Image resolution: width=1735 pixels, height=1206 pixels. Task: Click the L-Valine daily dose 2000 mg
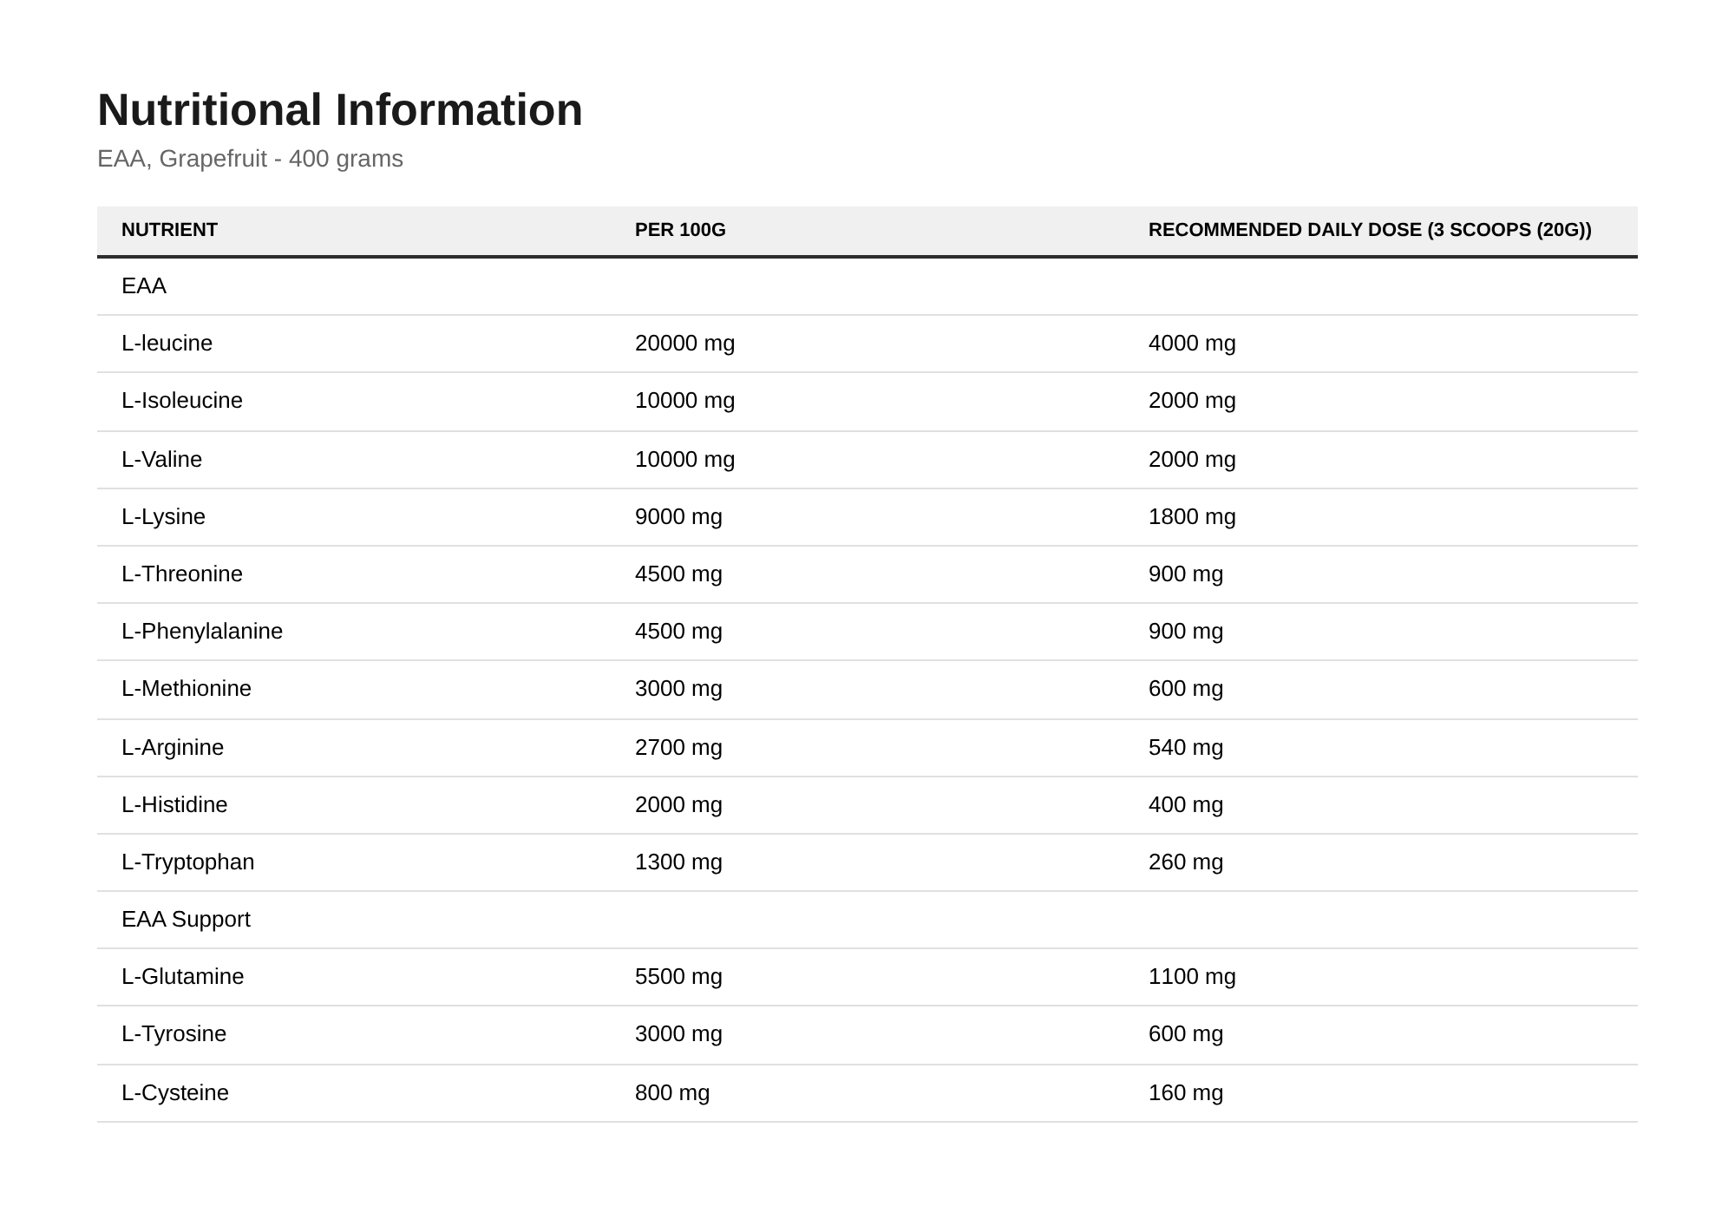[x=1192, y=460]
